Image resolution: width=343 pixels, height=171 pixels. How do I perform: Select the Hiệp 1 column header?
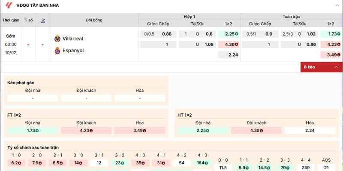tap(189, 16)
